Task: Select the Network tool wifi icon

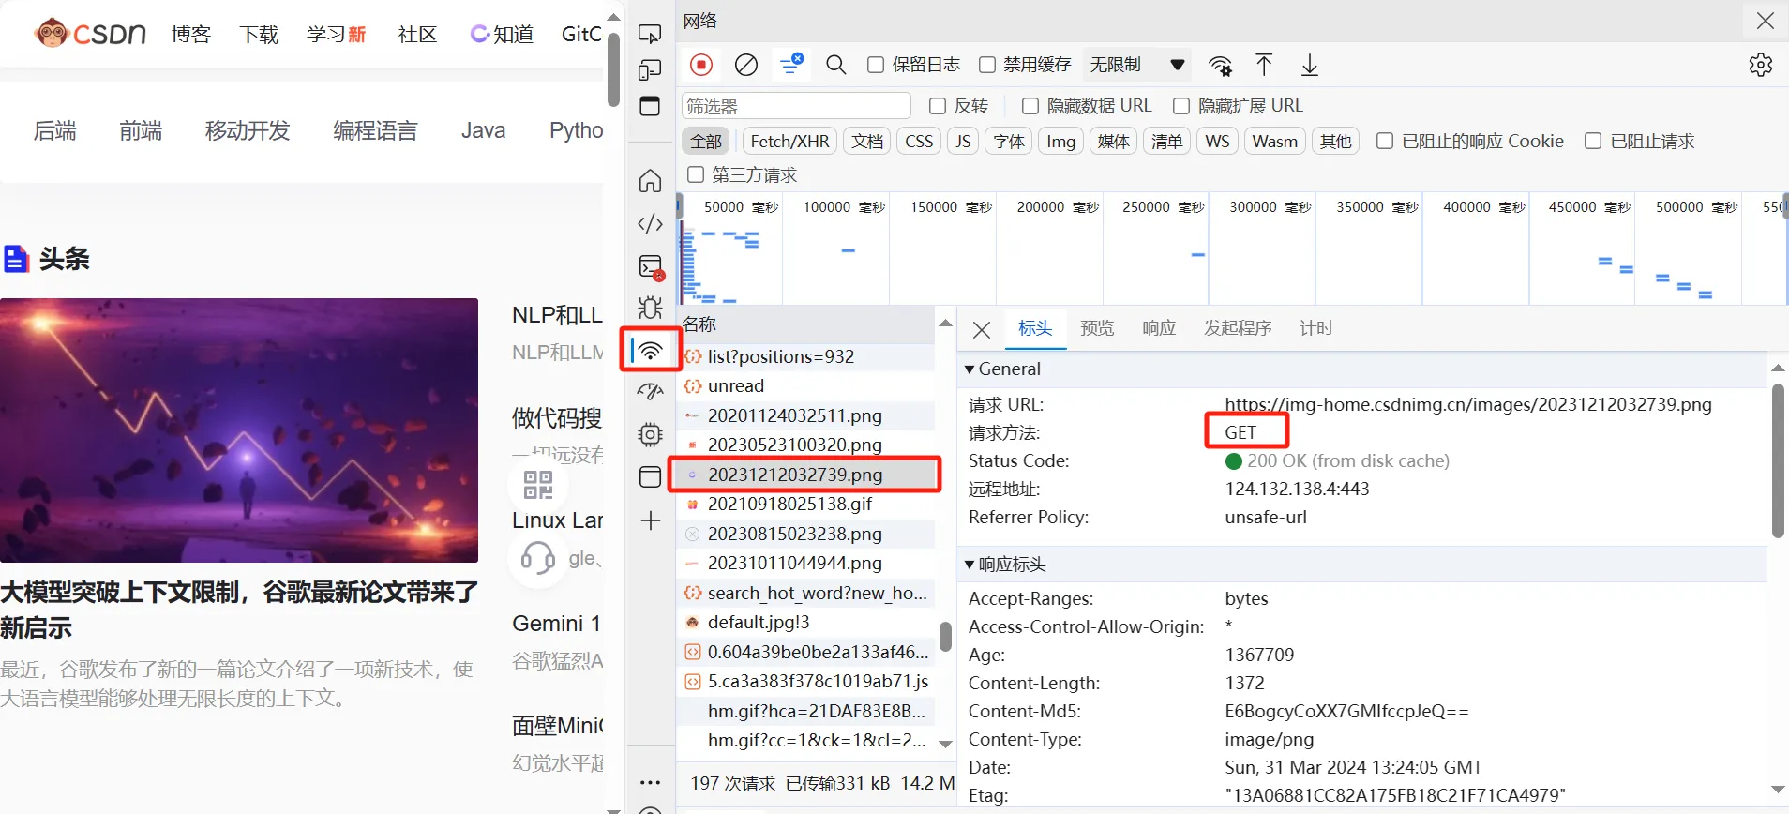Action: [650, 351]
